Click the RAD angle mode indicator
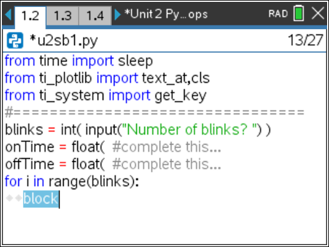The image size is (329, 247). tap(278, 14)
